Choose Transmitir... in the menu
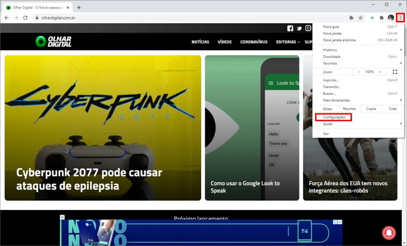 click(359, 87)
